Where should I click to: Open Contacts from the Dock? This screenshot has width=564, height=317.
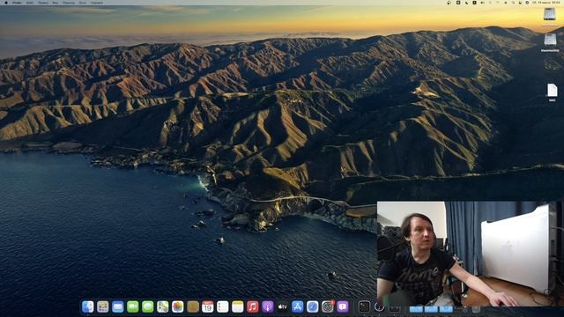tap(193, 306)
